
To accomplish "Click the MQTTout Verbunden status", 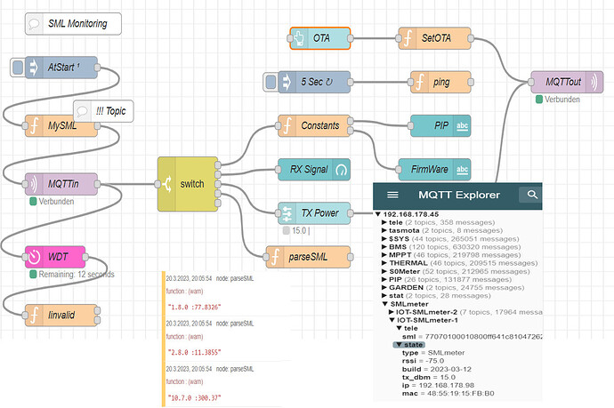I will pos(558,100).
